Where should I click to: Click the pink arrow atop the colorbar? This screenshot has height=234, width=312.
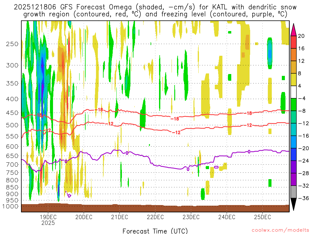click(x=294, y=29)
